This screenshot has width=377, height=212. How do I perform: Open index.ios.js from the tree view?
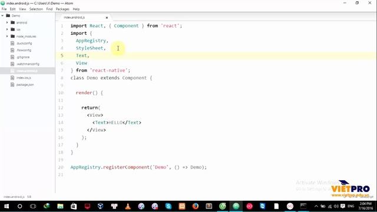tap(24, 78)
